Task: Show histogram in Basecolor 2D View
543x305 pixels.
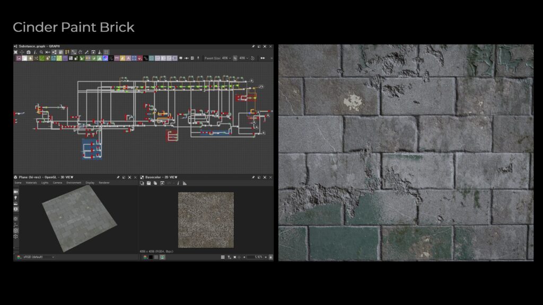Action: point(185,183)
